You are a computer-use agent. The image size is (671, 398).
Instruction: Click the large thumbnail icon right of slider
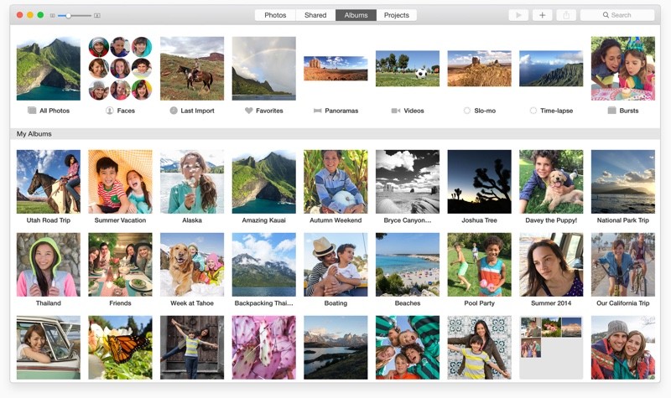97,15
